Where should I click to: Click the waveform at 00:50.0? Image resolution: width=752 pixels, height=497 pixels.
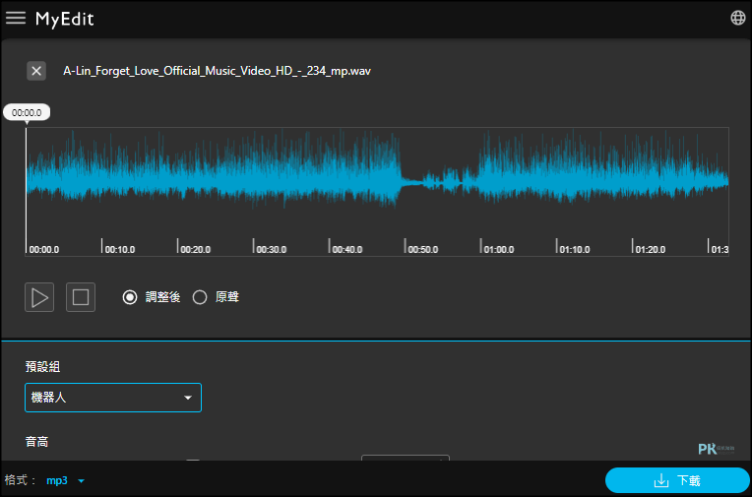(406, 180)
